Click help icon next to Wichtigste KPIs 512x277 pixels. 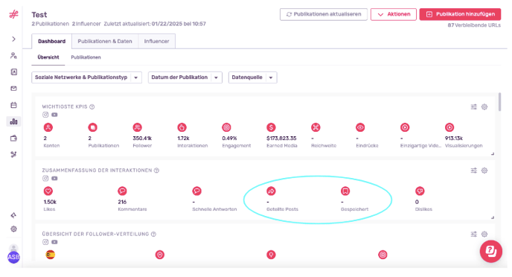click(92, 106)
